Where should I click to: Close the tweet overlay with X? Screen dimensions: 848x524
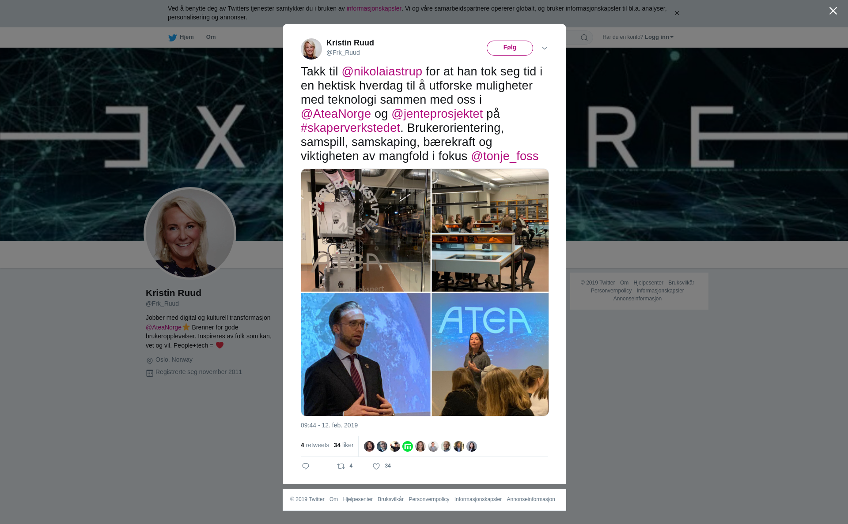point(833,11)
